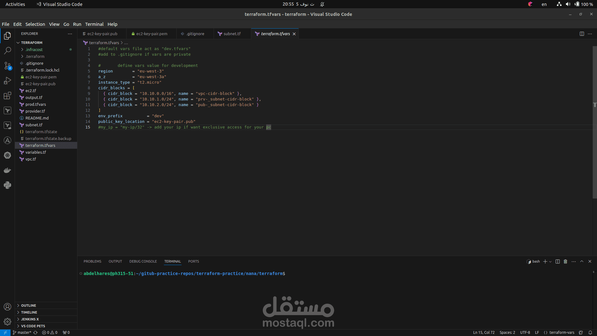The height and width of the screenshot is (336, 597).
Task: Expand the .infracost folder
Action: pyautogui.click(x=34, y=49)
